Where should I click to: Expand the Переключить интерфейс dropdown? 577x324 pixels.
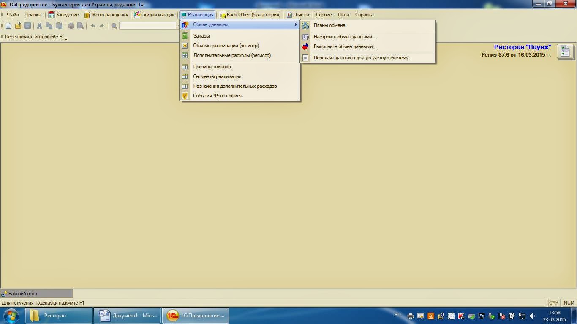pyautogui.click(x=33, y=37)
